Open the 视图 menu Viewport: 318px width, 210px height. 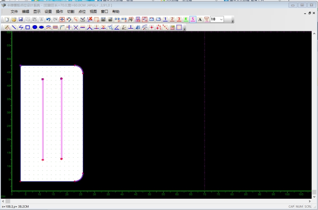[93, 12]
